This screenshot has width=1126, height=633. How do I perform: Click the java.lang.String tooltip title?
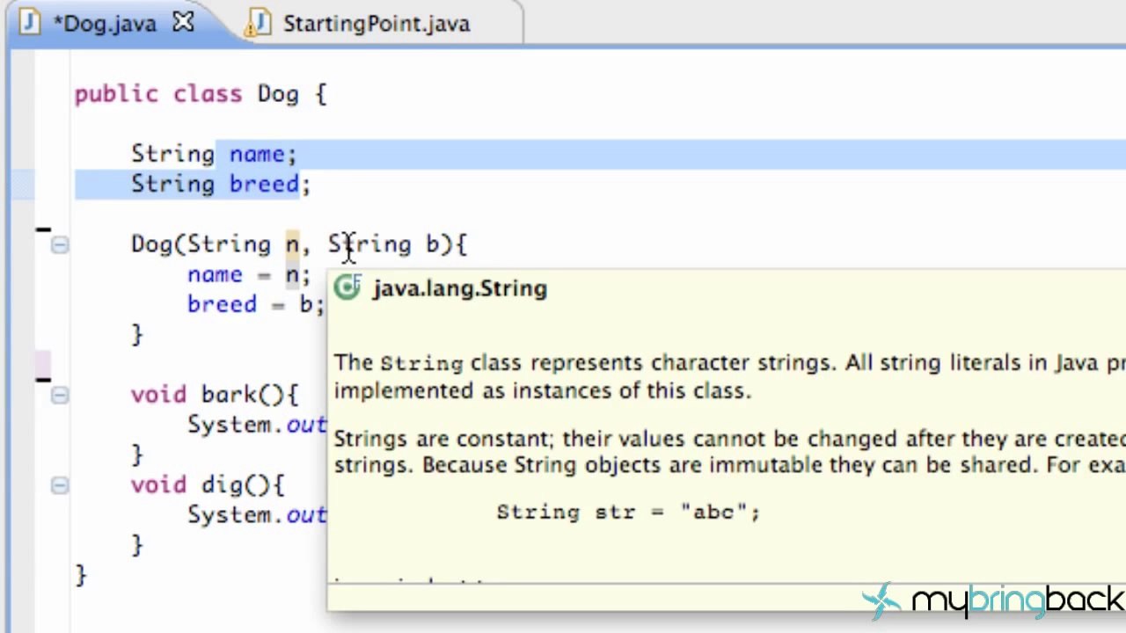click(x=460, y=288)
